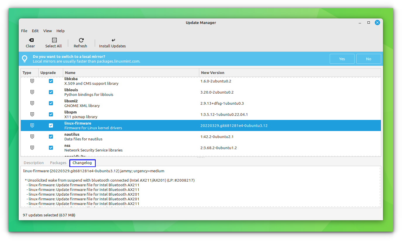Click the lightbulb icon in the mirror banner
This screenshot has height=241, width=402.
tap(25, 58)
